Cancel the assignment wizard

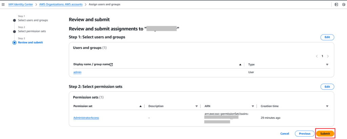pos(285,134)
